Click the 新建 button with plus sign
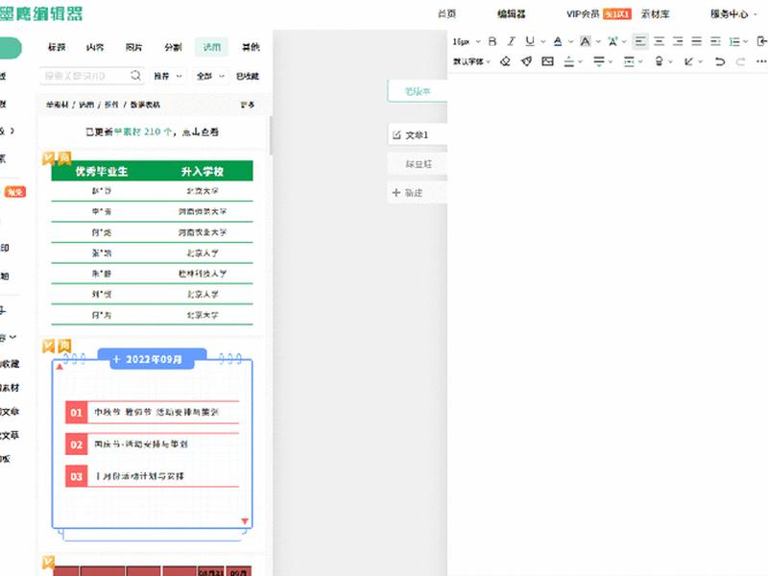Image resolution: width=768 pixels, height=576 pixels. [x=417, y=193]
